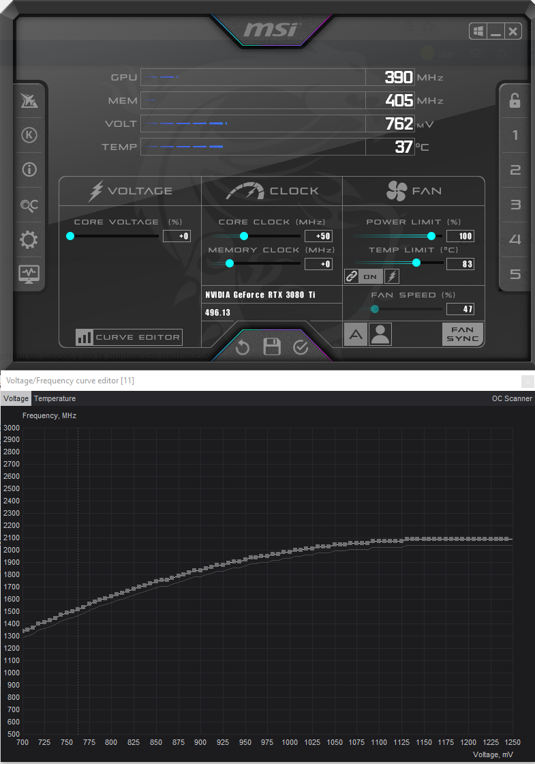Close the MSI Afterburner window
This screenshot has width=535, height=764.
pyautogui.click(x=513, y=31)
